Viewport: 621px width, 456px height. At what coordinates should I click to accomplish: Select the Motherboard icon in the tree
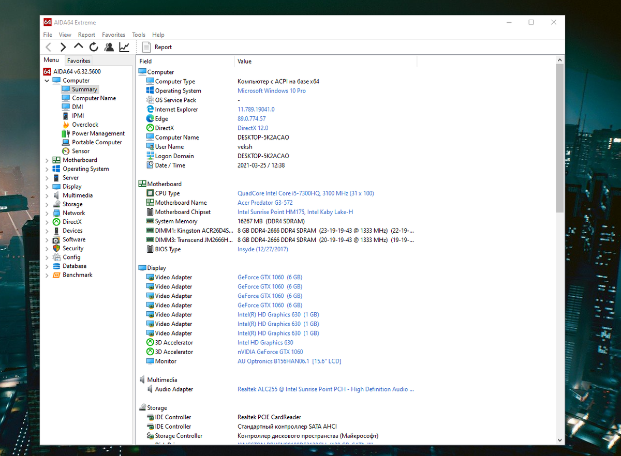point(56,160)
